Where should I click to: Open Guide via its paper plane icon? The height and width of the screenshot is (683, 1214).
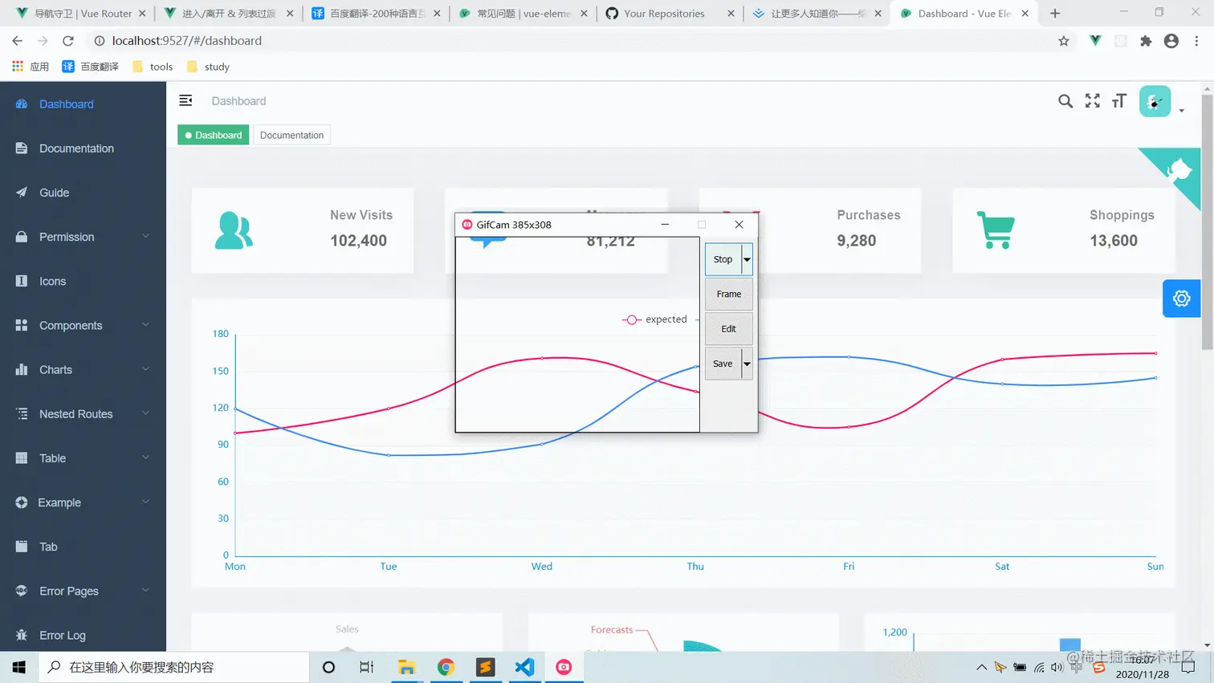point(22,193)
